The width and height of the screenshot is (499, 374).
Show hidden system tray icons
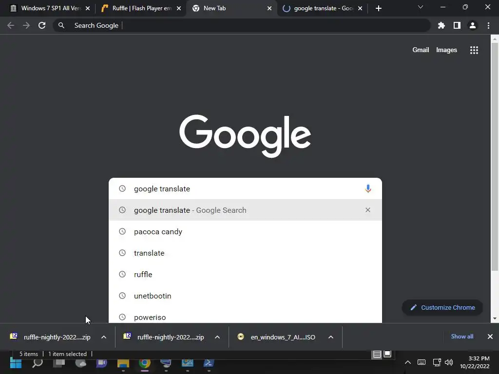(x=408, y=362)
